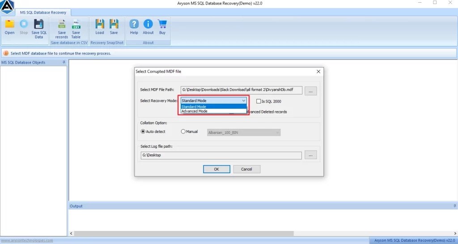The image size is (458, 244).
Task: Choose Standard Mode from dropdown list
Action: [x=213, y=107]
